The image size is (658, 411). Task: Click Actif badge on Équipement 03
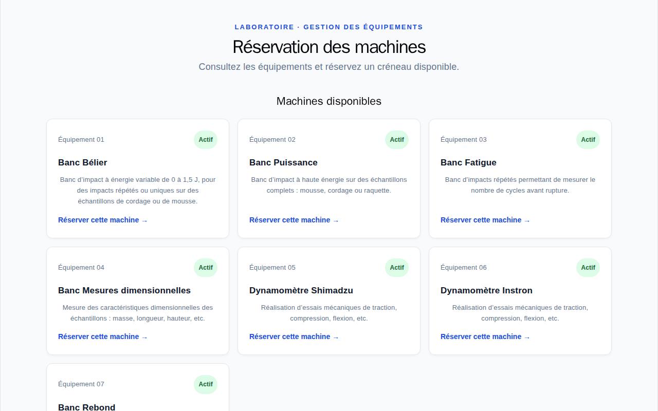pyautogui.click(x=588, y=140)
